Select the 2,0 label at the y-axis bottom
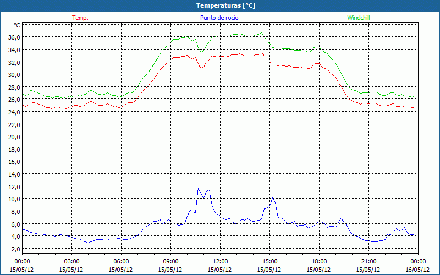Image resolution: width=440 pixels, height=275 pixels. (15, 249)
